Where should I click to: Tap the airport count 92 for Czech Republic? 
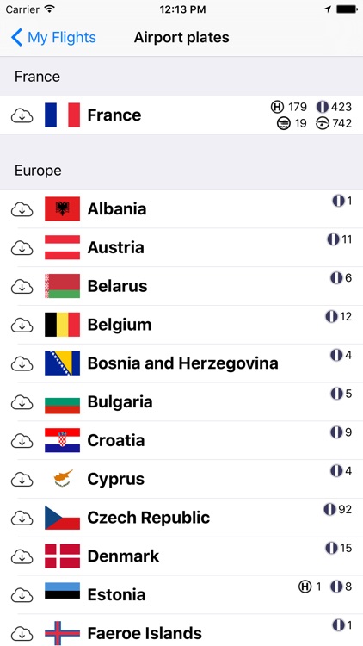(345, 510)
